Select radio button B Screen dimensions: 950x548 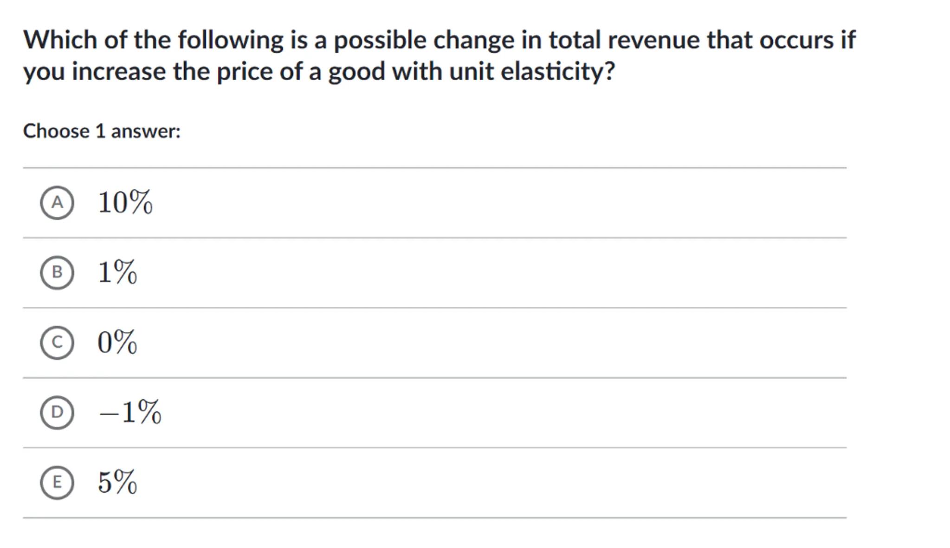click(x=57, y=272)
